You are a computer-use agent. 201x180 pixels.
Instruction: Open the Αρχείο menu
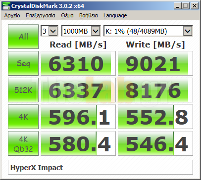[x=12, y=15]
